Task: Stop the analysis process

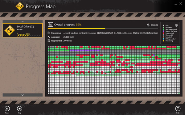Action: pyautogui.click(x=19, y=109)
